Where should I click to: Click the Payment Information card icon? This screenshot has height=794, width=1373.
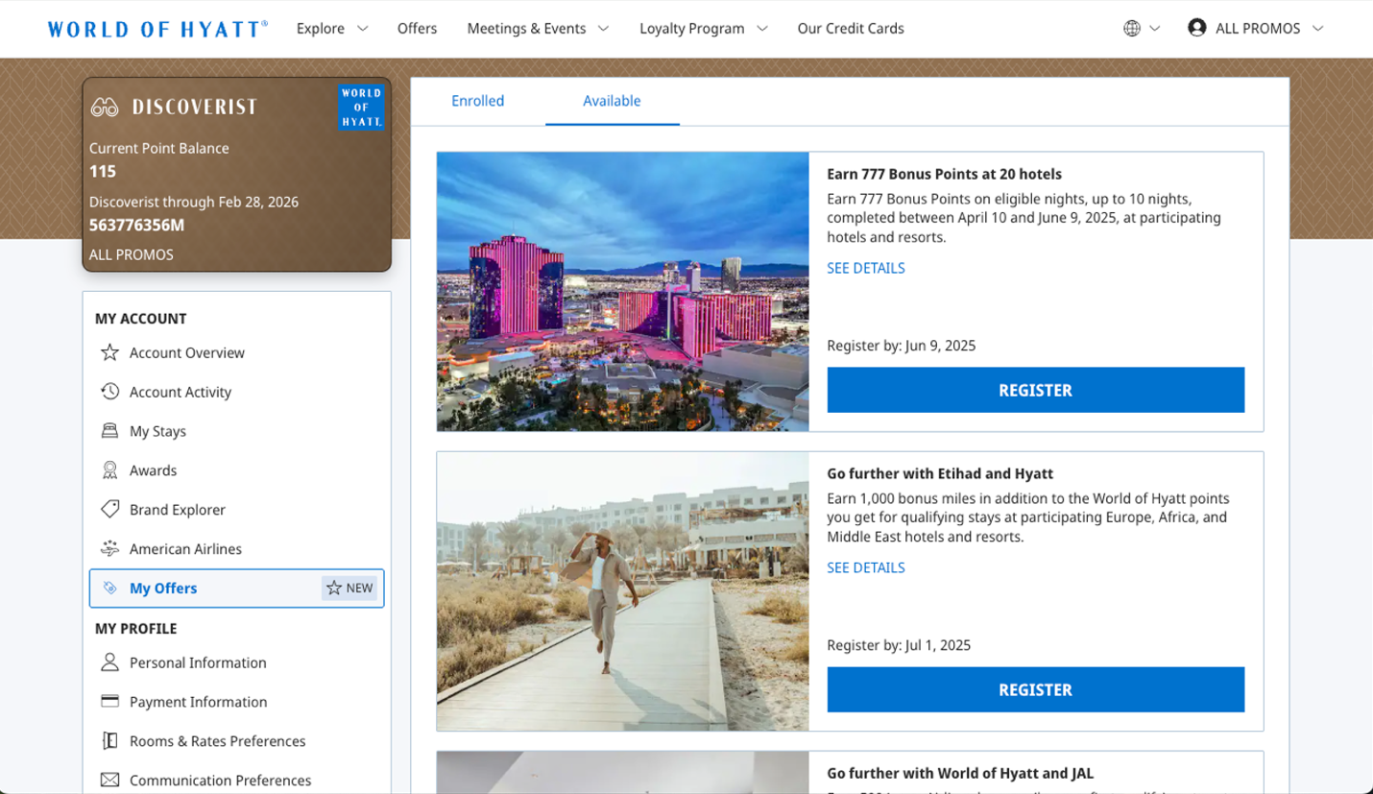tap(109, 702)
